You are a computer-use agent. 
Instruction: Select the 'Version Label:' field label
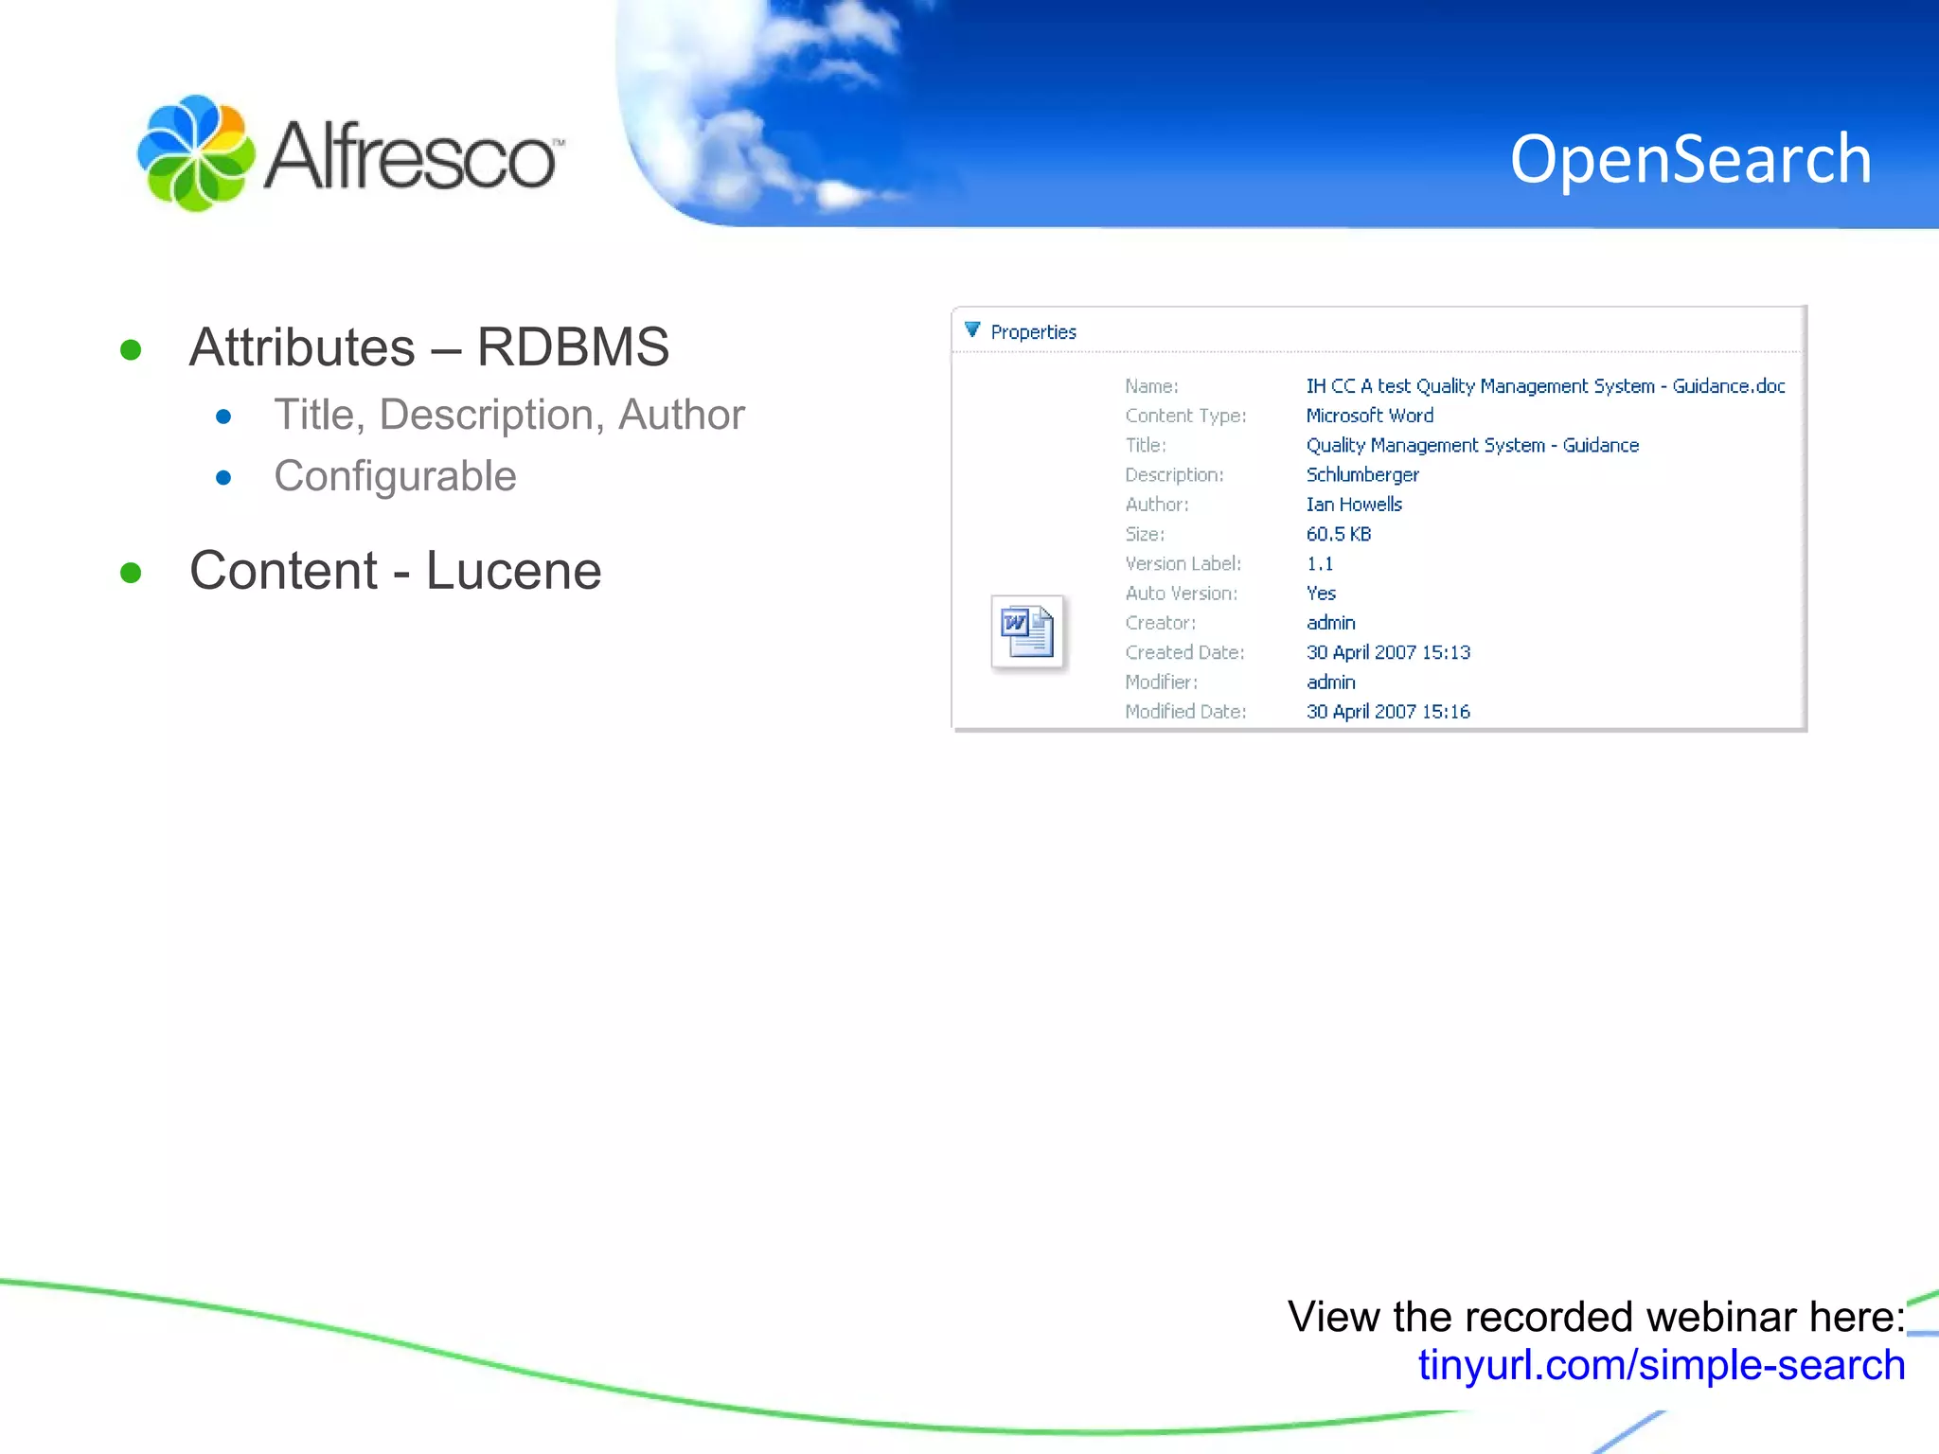[x=1183, y=563]
